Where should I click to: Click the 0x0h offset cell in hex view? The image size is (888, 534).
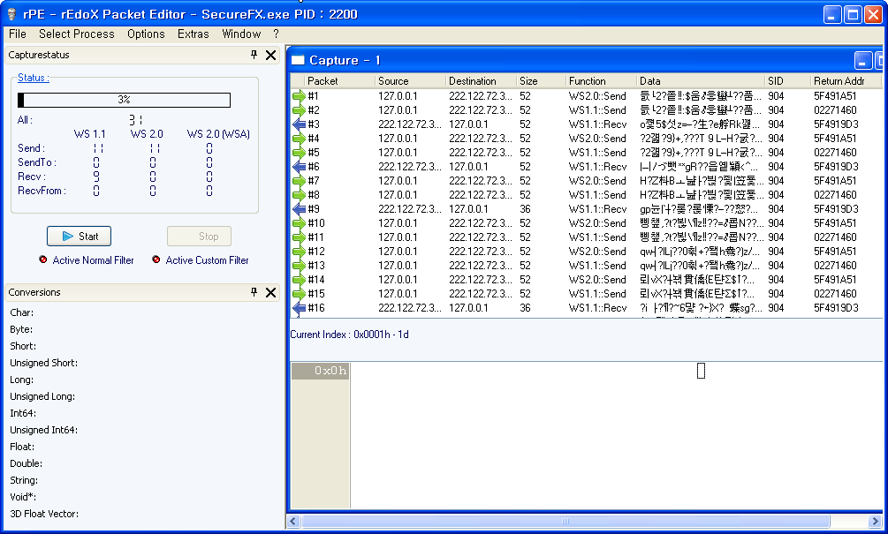(320, 371)
